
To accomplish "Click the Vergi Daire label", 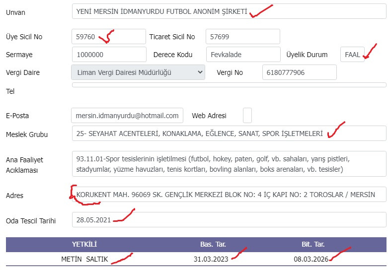I will 23,72.
